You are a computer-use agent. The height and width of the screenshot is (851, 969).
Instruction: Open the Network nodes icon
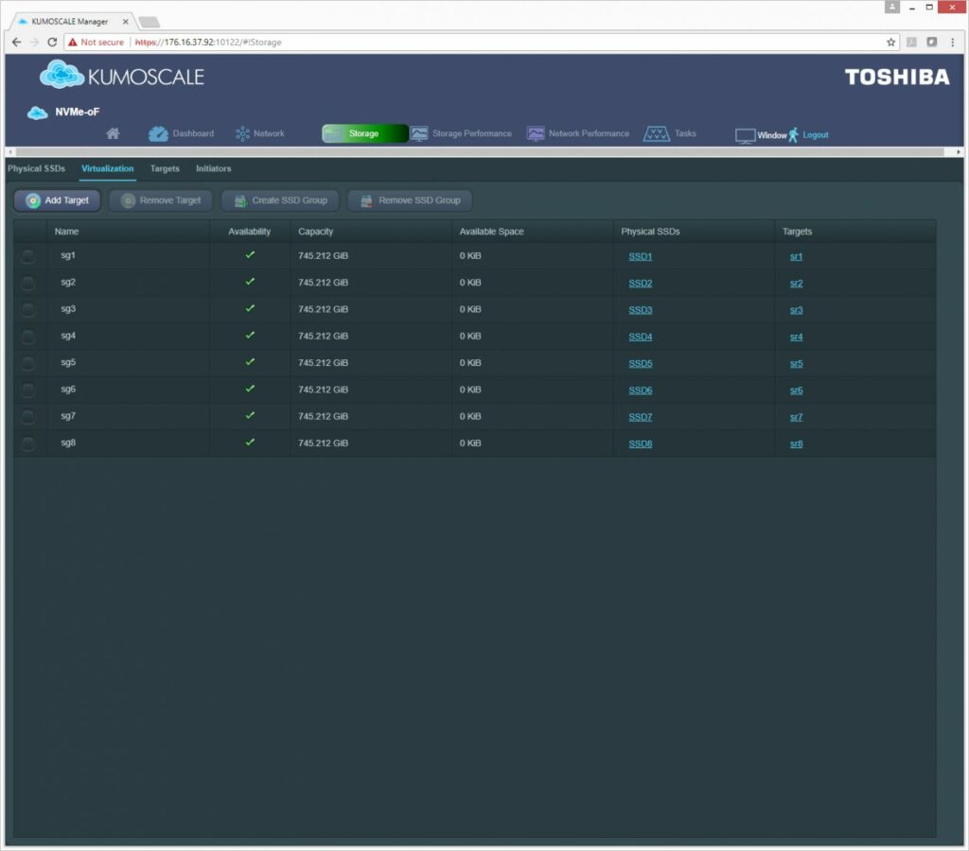pos(242,133)
